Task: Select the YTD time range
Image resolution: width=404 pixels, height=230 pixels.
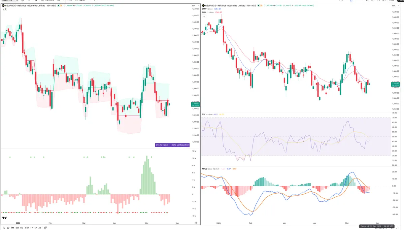Action: point(27,228)
